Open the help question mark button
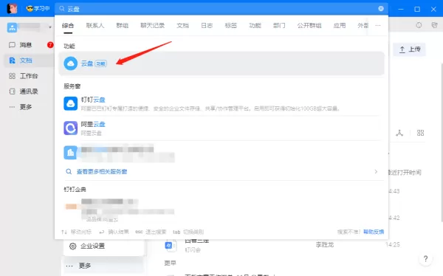 pyautogui.click(x=425, y=259)
